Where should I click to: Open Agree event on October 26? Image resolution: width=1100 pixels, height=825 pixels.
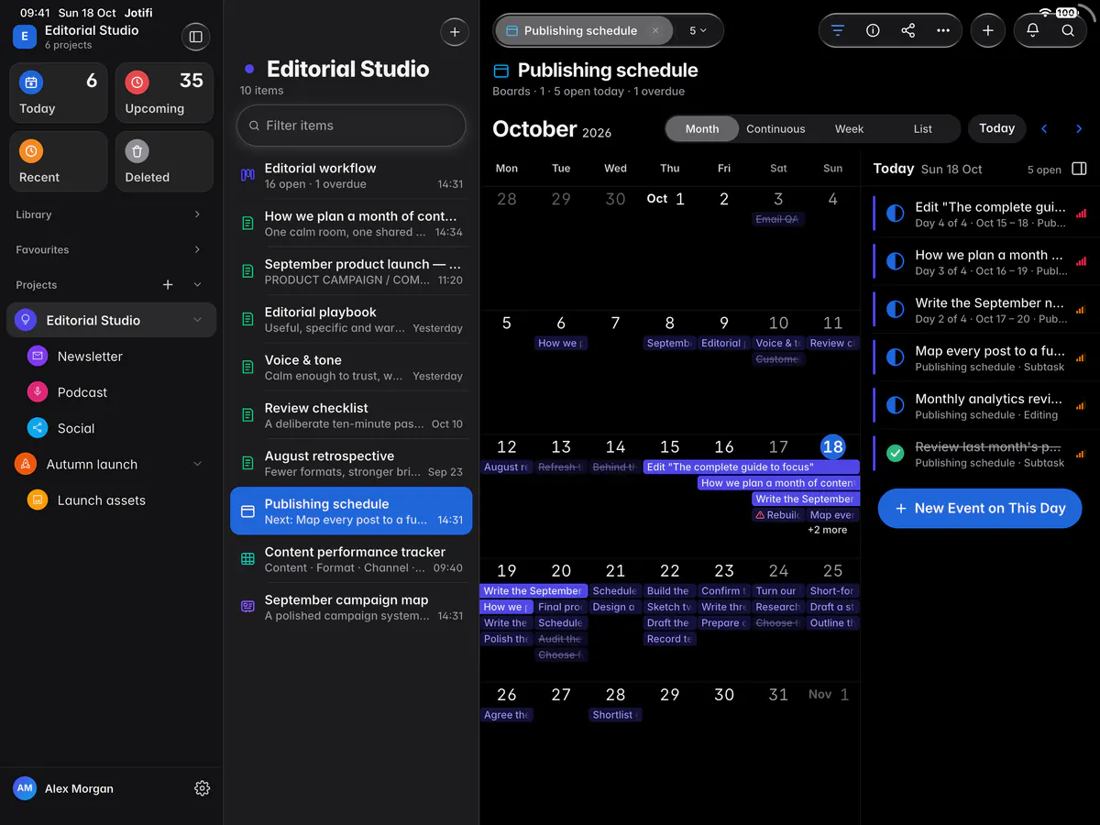click(x=506, y=715)
